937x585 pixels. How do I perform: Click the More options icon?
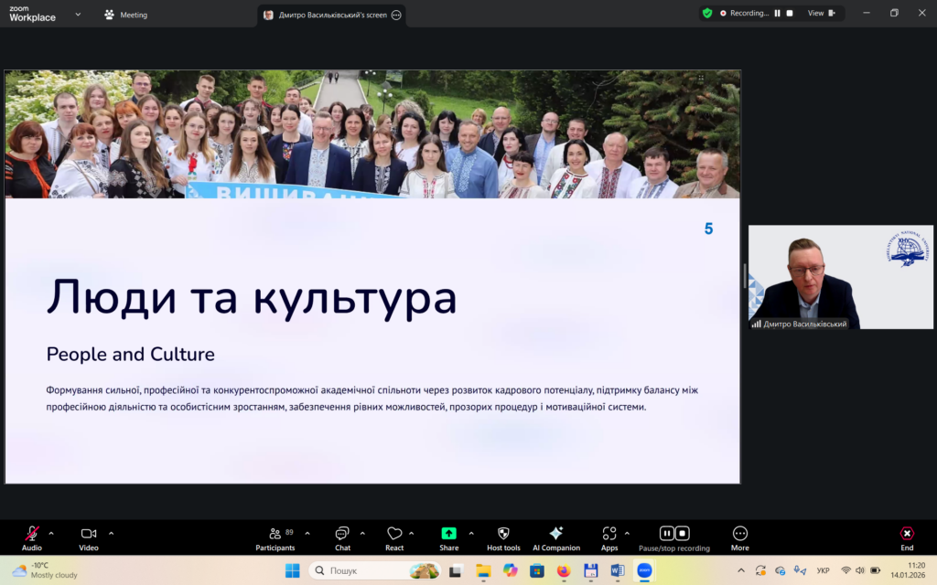(740, 534)
